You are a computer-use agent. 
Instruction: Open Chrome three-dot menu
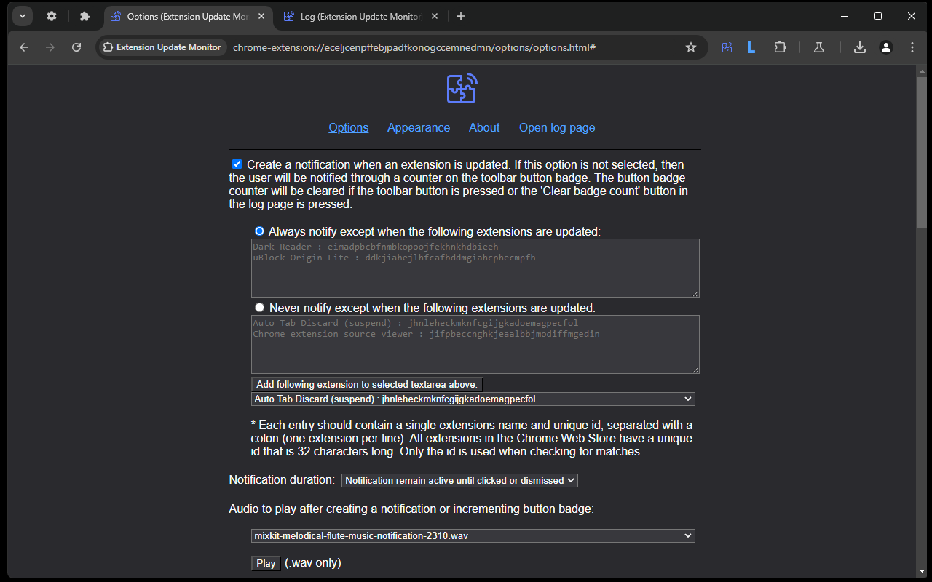point(912,47)
